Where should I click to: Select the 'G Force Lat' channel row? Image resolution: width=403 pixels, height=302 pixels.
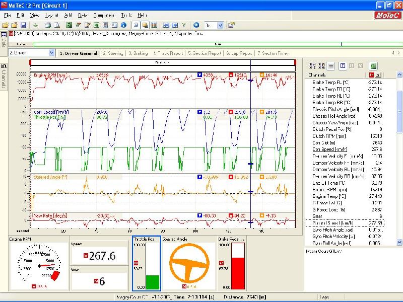[x=345, y=203]
